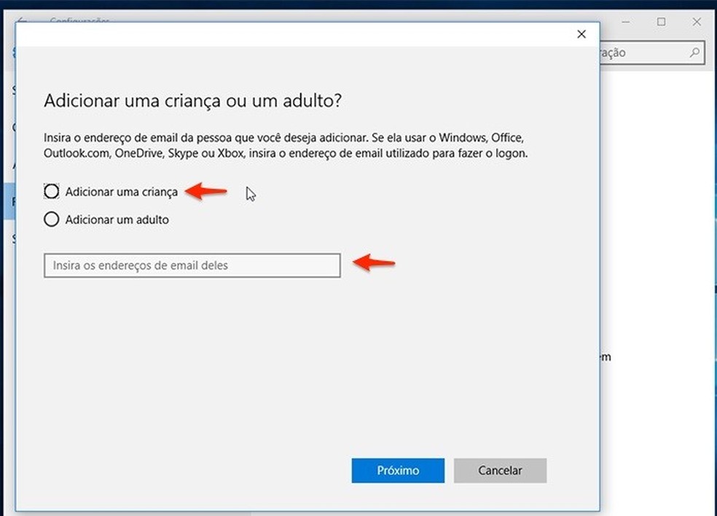Minimize the Configurações window

click(627, 22)
